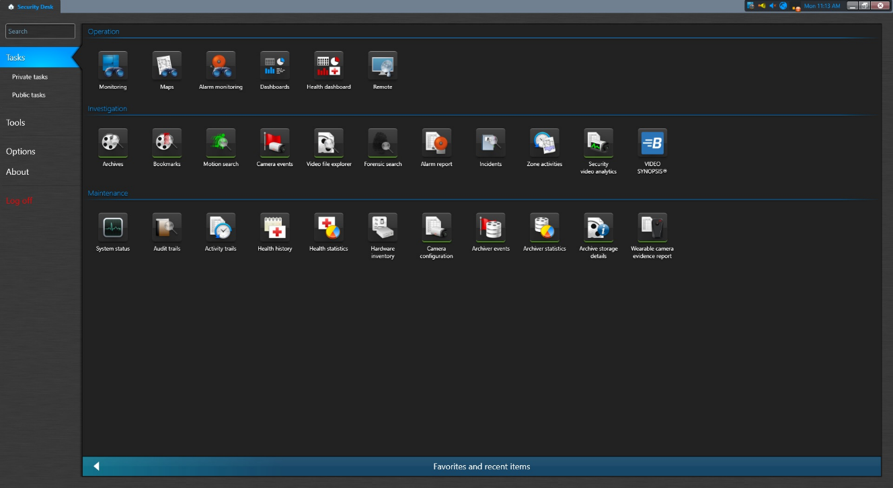Open the Monitoring task
The image size is (893, 488).
coord(113,71)
